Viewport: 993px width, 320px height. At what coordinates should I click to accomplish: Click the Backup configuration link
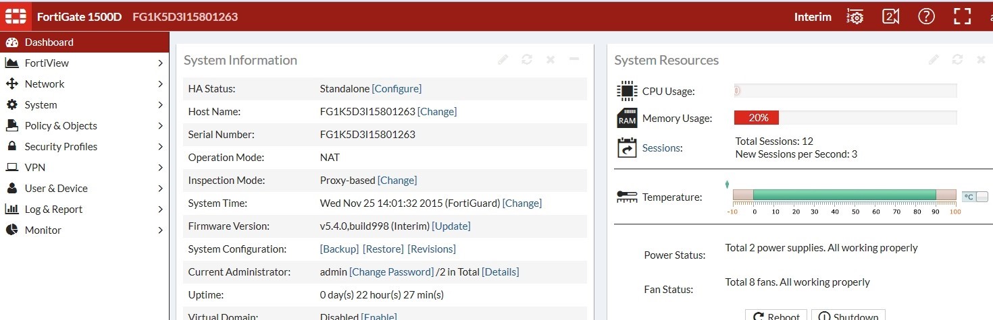(x=339, y=249)
